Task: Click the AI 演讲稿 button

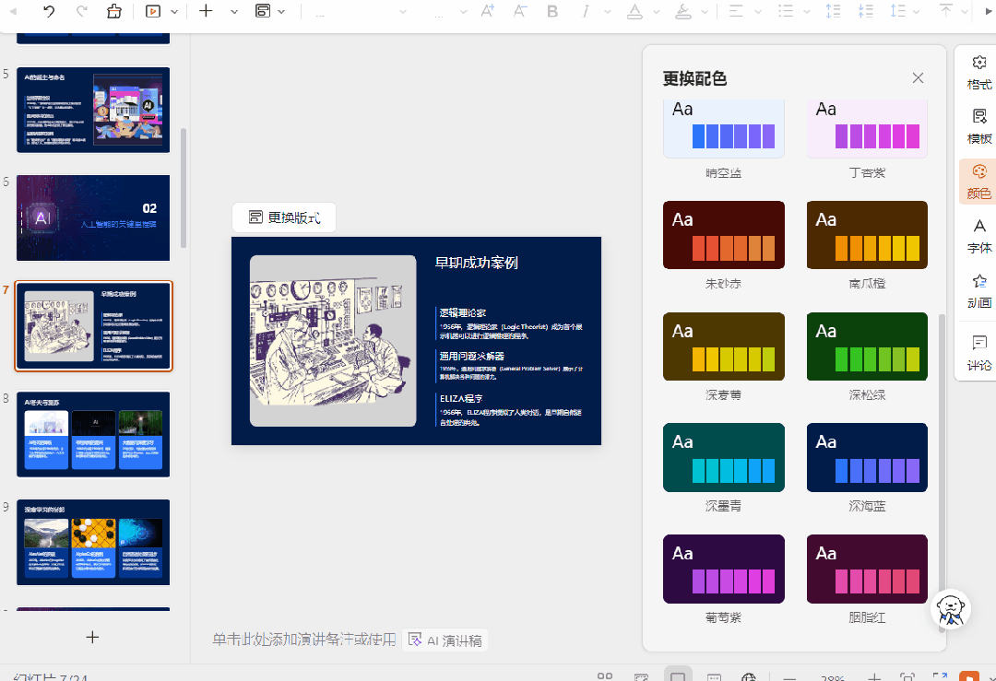Action: [x=445, y=640]
